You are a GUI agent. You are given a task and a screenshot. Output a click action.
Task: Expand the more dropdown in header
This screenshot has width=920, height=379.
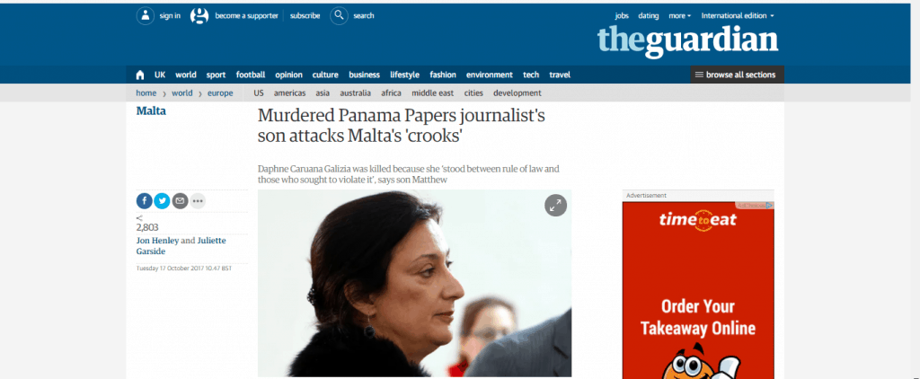680,16
